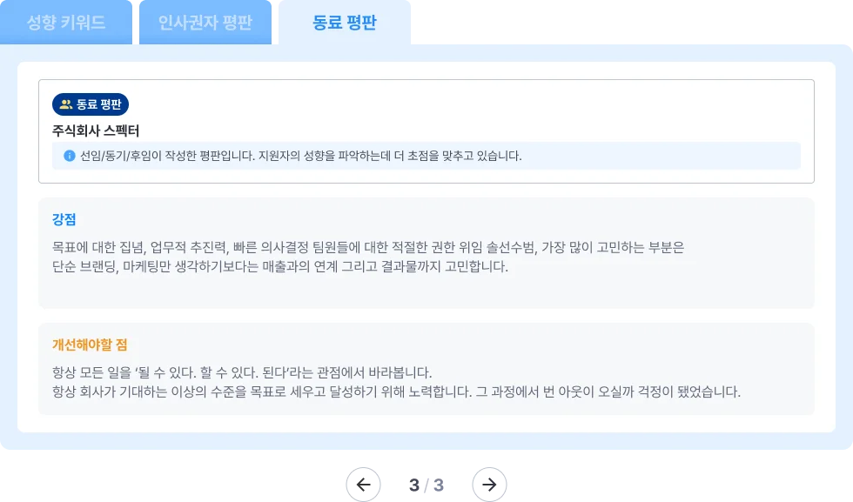This screenshot has height=502, width=853.
Task: Select the active 동료 평판 tab
Action: [344, 20]
